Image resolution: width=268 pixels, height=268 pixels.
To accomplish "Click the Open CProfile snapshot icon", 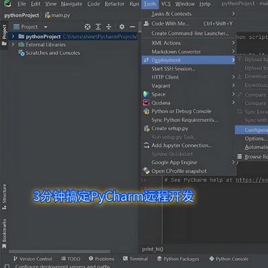I will pos(147,171).
